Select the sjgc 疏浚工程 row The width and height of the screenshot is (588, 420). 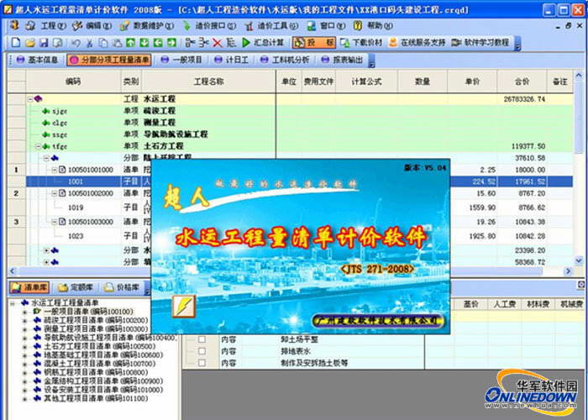click(299, 111)
